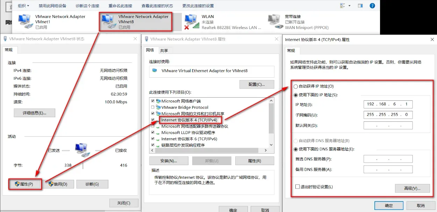Open the 组织 dropdown menu
437x212 pixels.
[23, 6]
